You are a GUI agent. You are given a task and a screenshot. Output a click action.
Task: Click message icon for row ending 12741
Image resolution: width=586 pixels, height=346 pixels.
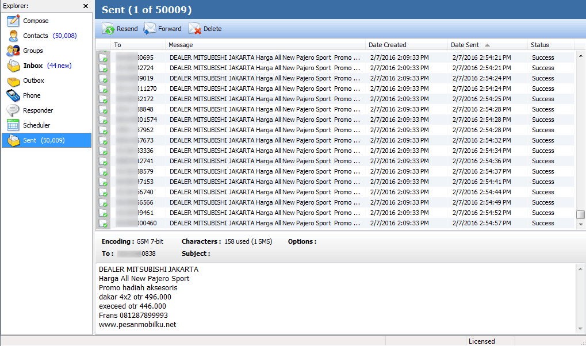pyautogui.click(x=103, y=162)
